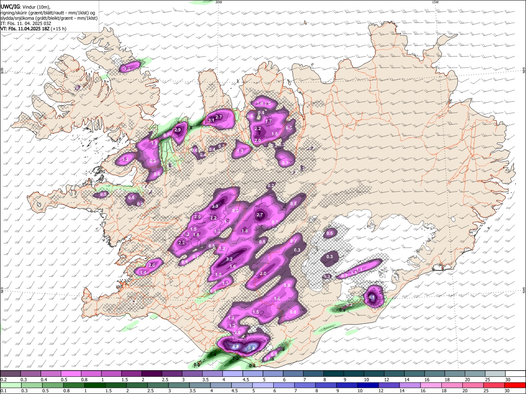The image size is (526, 394).
Task: Pick the 14–16 light purple swatch in the lower legend row
Action: tap(409, 385)
